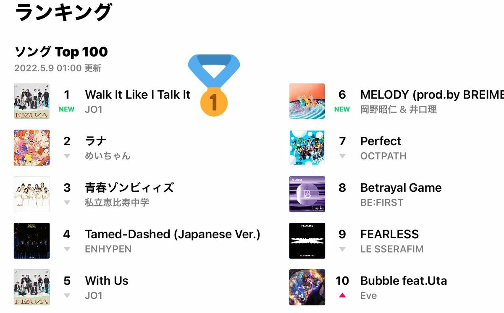Open the ソング Top 100 chart heading

61,52
